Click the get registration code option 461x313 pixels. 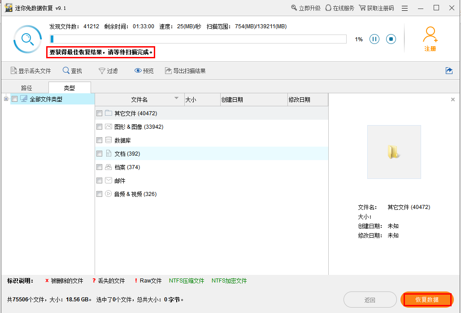coord(377,8)
